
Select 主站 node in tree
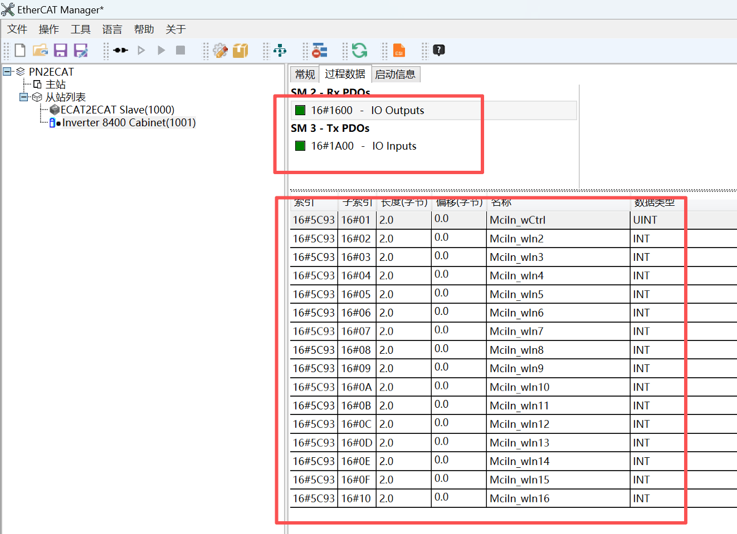click(56, 85)
